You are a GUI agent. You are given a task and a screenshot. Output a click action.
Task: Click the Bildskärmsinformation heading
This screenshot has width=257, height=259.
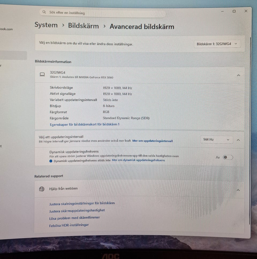pyautogui.click(x=53, y=61)
